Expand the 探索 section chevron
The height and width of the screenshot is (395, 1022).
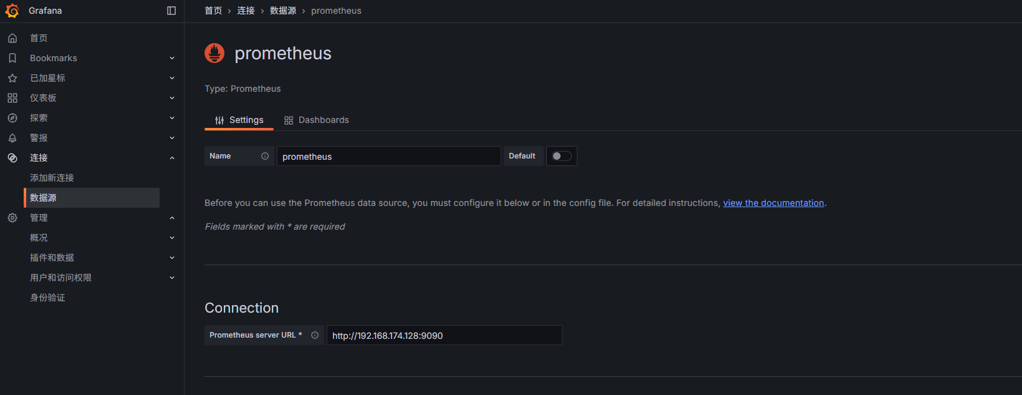[172, 118]
